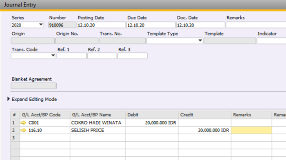The height and width of the screenshot is (160, 286).
Task: Select SELISIH PRICE name cell
Action: coord(98,130)
